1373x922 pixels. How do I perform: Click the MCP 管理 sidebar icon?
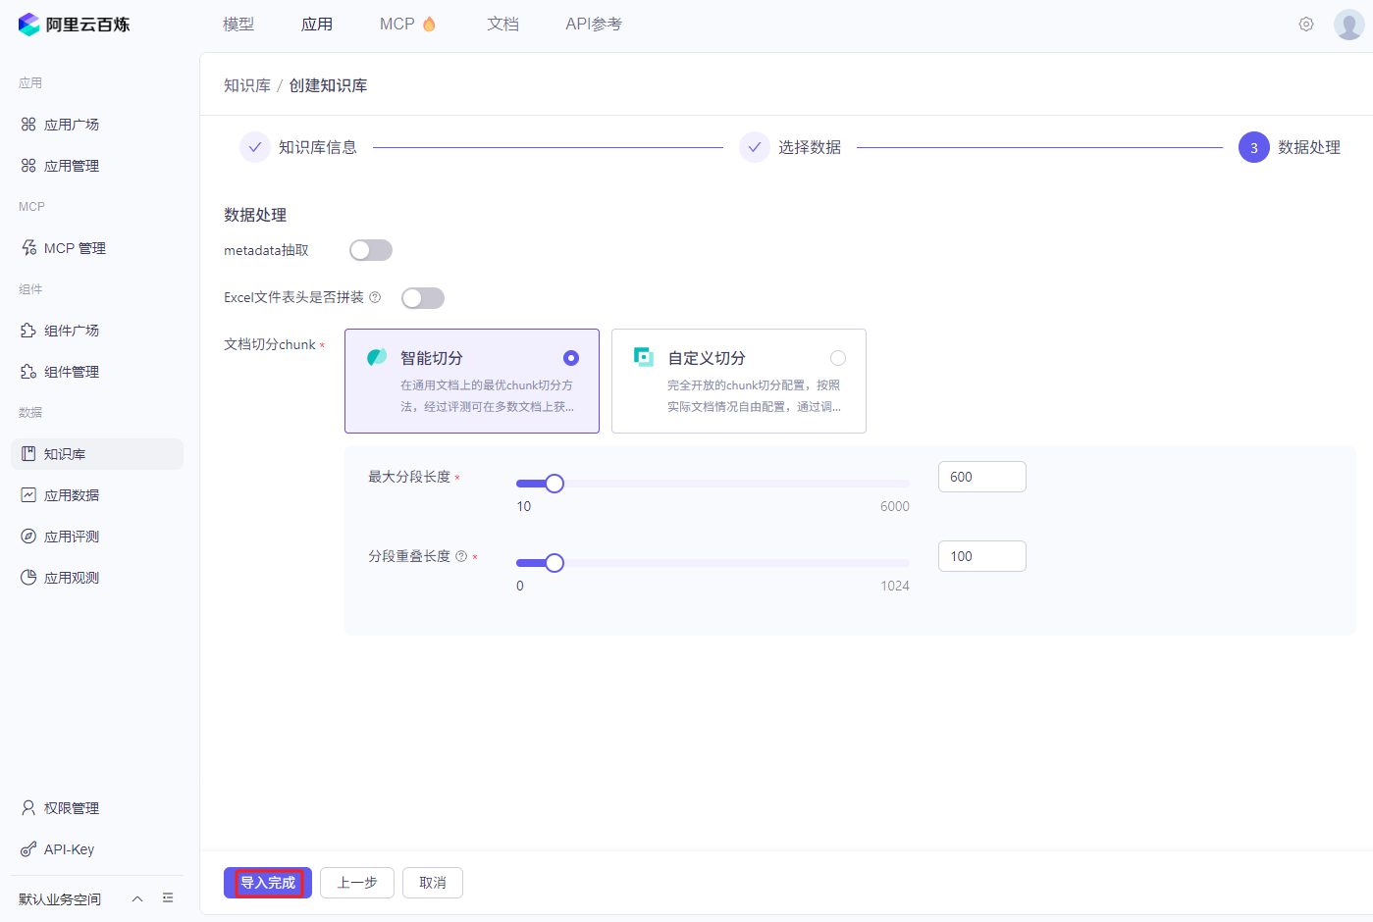pyautogui.click(x=28, y=248)
